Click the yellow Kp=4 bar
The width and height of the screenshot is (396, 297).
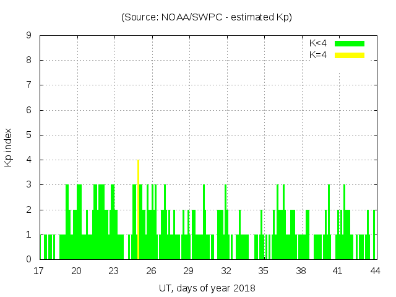(138, 210)
